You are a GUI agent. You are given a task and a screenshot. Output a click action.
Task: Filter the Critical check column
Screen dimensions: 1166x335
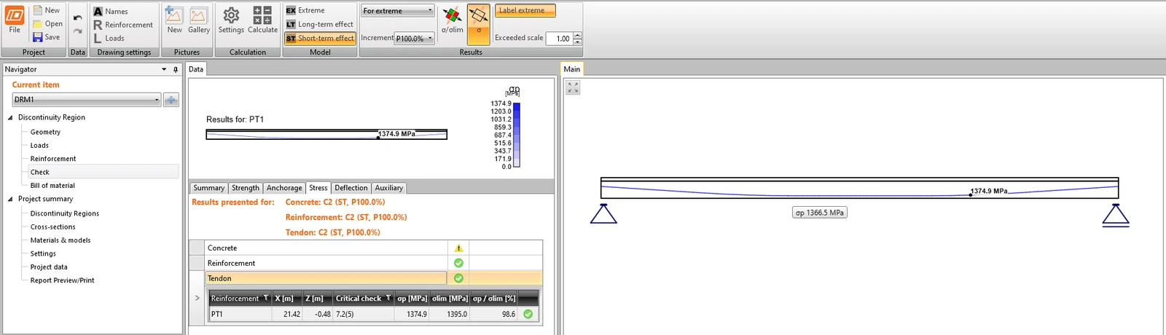[388, 298]
